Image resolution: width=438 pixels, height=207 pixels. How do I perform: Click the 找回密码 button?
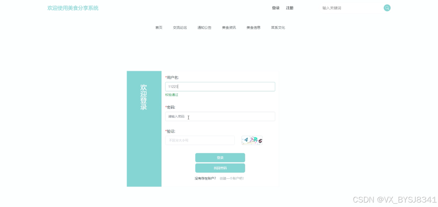click(220, 168)
